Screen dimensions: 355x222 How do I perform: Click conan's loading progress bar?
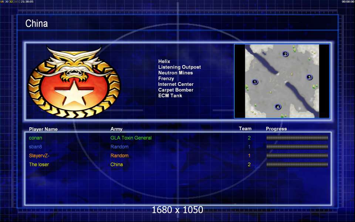(x=297, y=138)
